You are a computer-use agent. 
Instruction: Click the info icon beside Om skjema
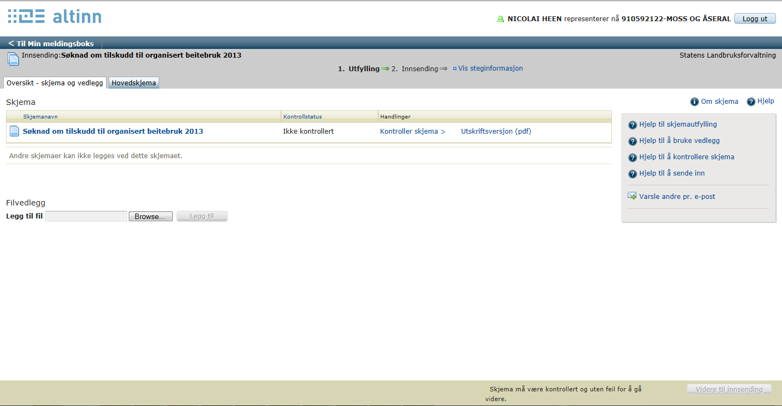coord(694,102)
